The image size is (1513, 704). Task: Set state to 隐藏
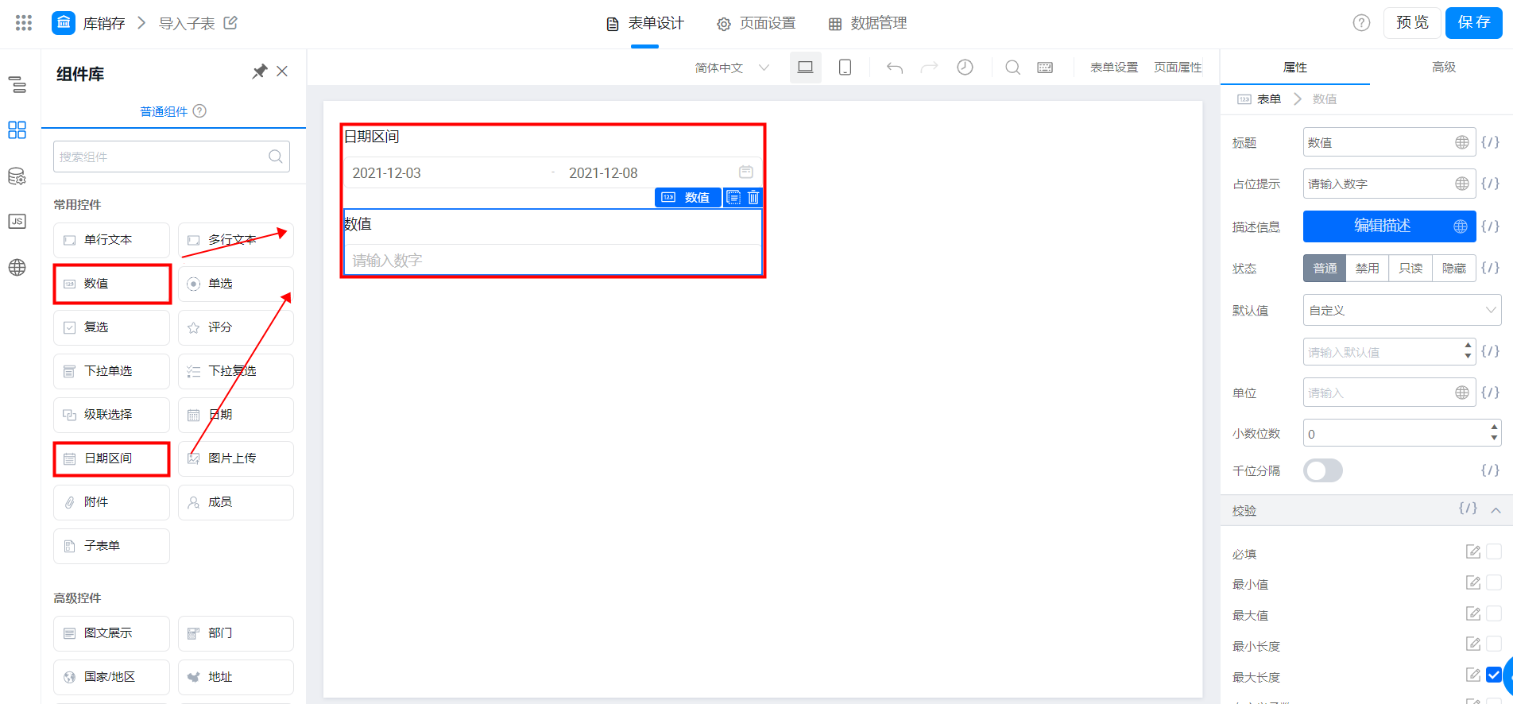(1454, 269)
